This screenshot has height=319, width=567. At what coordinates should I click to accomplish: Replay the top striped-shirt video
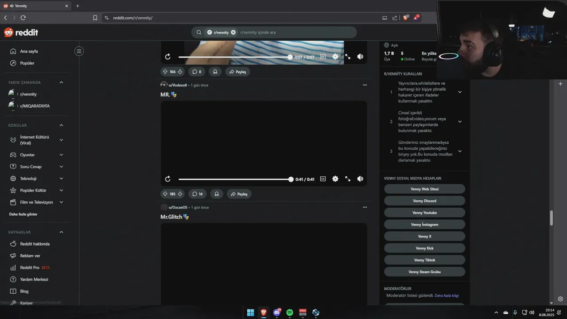coord(167,57)
